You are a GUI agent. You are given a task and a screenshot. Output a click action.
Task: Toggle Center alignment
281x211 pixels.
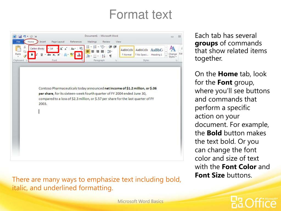coord(93,51)
